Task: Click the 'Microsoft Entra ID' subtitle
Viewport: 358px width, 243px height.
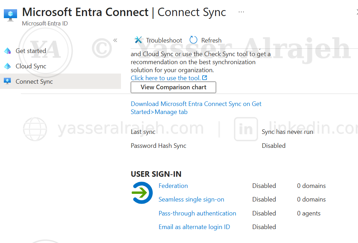Action: point(45,23)
